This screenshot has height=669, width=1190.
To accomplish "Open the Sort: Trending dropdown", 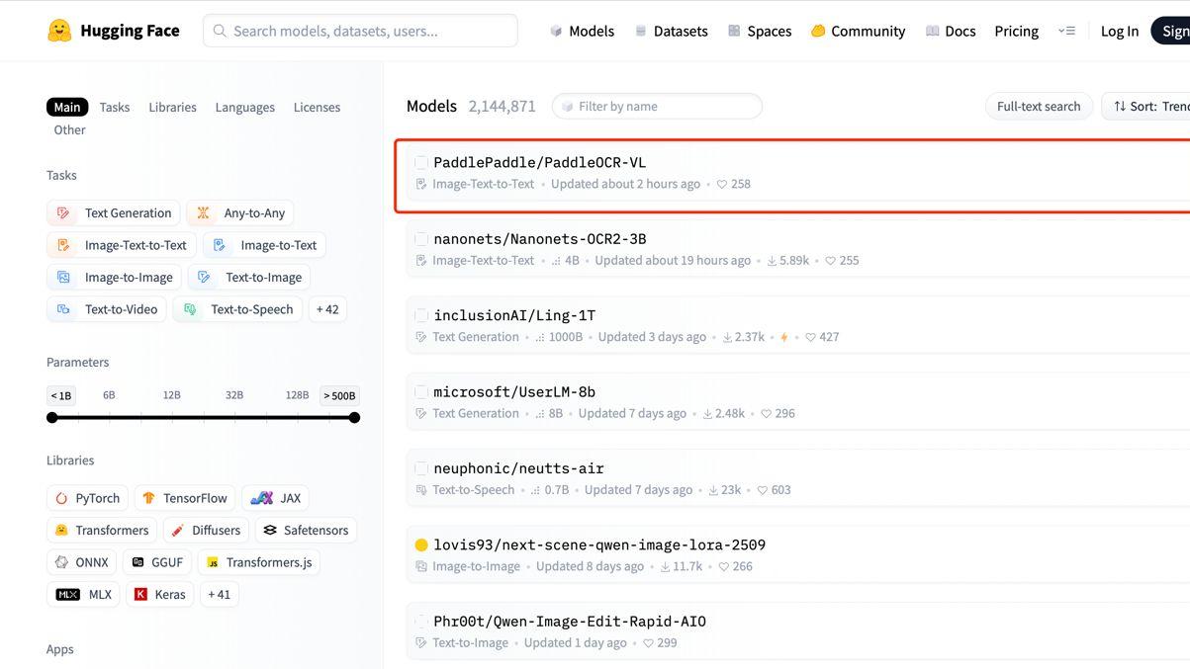I will pos(1147,106).
